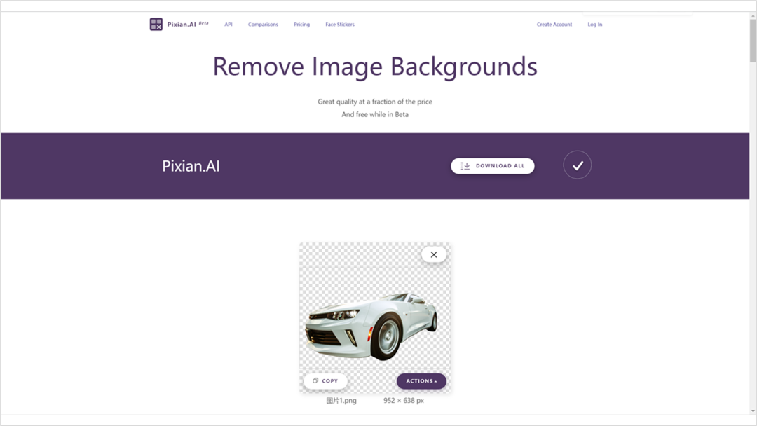This screenshot has height=426, width=757.
Task: Click the round checkmark icon
Action: [x=578, y=165]
